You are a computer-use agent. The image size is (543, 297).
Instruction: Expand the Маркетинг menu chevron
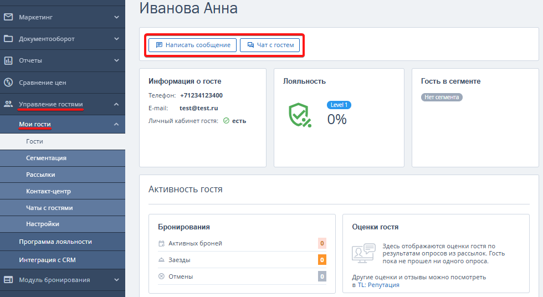(117, 17)
